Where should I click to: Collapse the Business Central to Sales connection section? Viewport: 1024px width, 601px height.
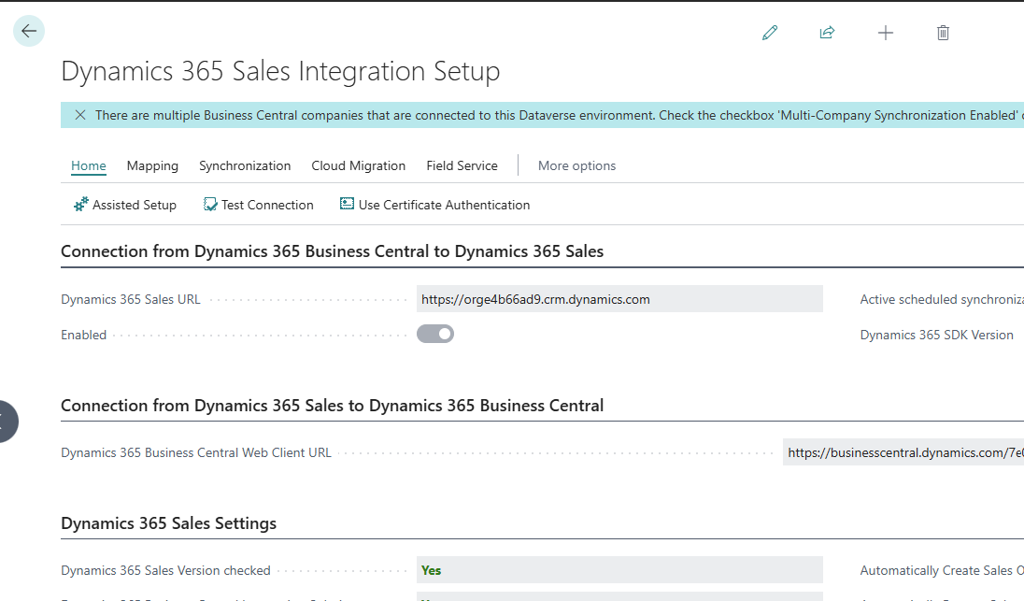332,250
